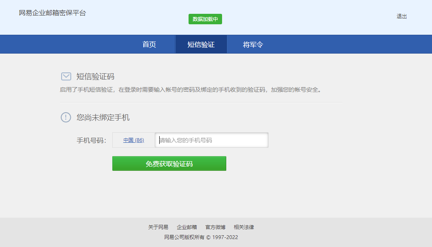Go to the 首页 tab

(x=149, y=44)
